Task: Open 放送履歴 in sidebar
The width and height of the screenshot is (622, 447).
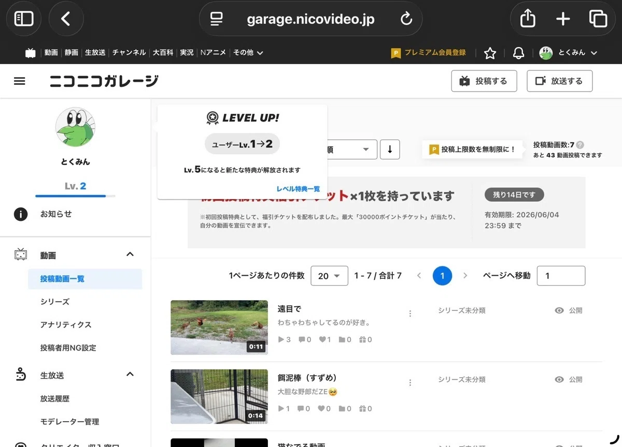Action: tap(55, 399)
